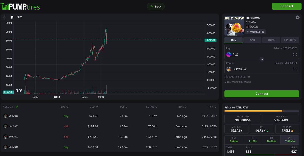Click SELLS count 627
Image resolution: width=304 pixels, height=156 pixels.
294,152
